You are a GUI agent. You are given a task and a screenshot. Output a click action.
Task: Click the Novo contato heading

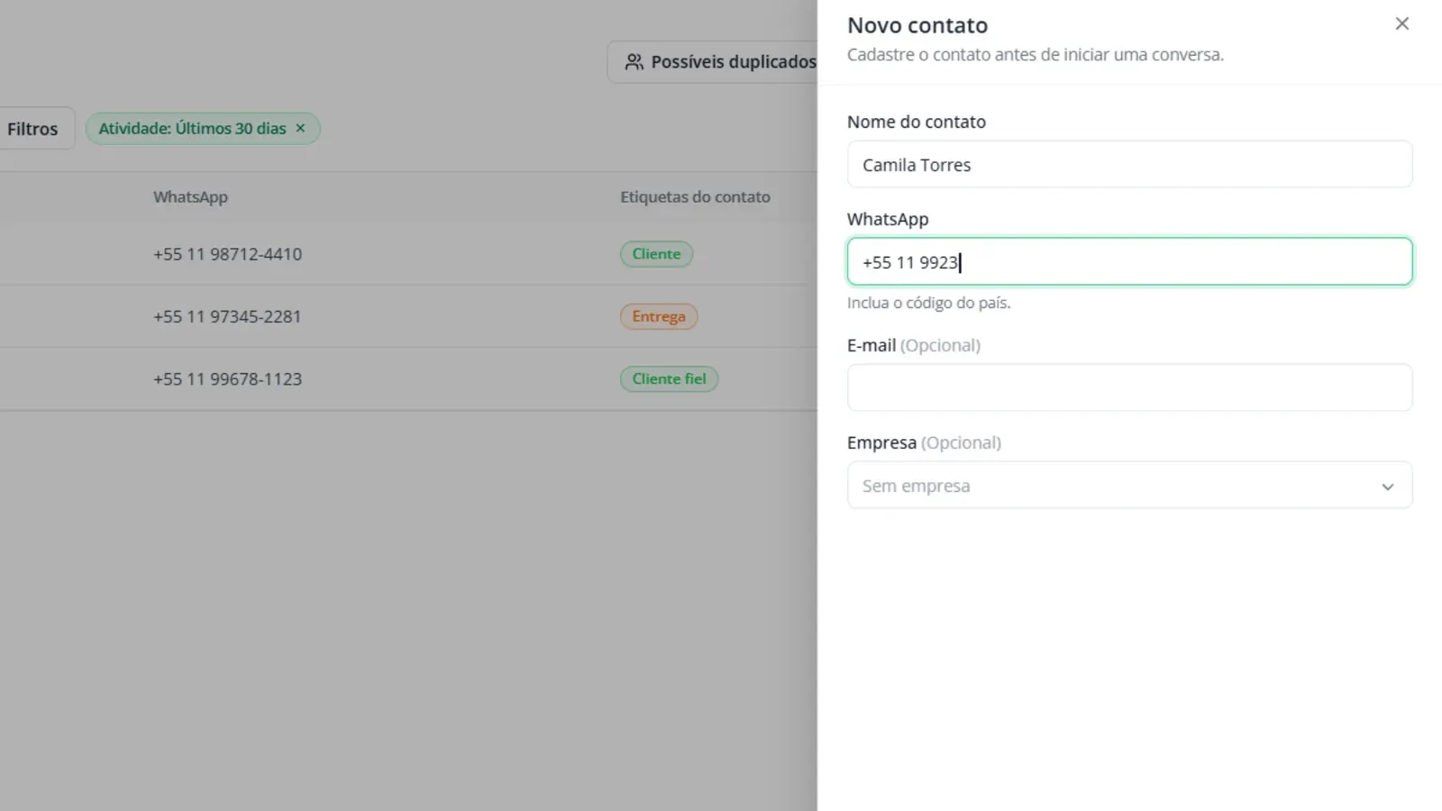pyautogui.click(x=917, y=25)
